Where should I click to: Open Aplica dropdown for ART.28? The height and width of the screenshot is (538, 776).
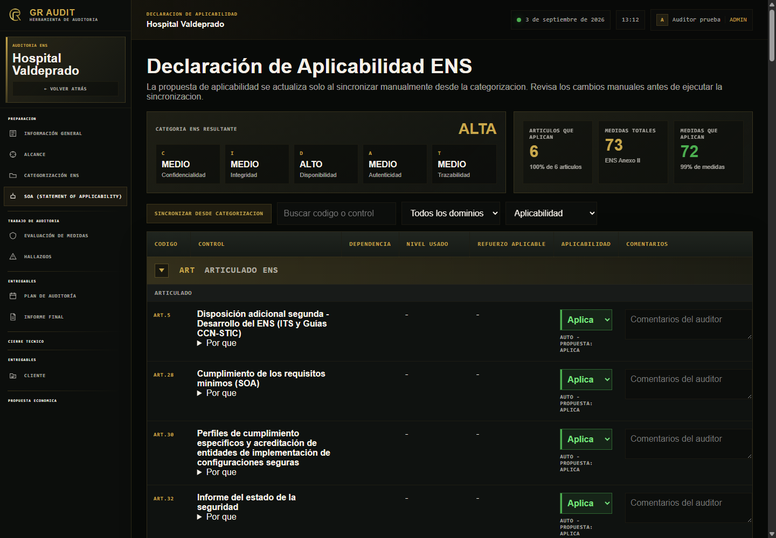coord(586,379)
